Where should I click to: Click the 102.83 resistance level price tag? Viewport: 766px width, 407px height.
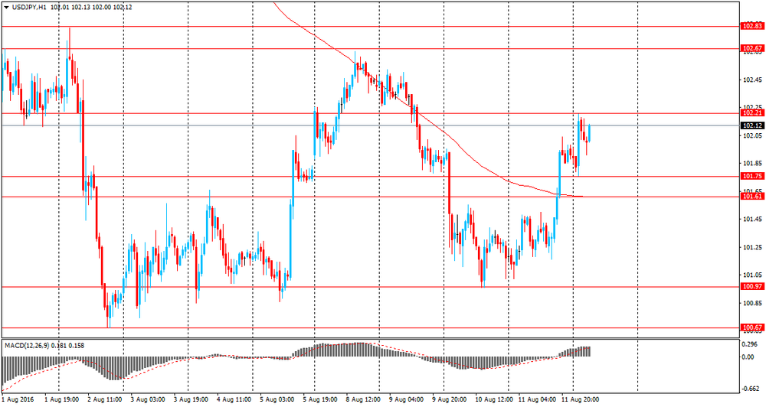(x=752, y=26)
